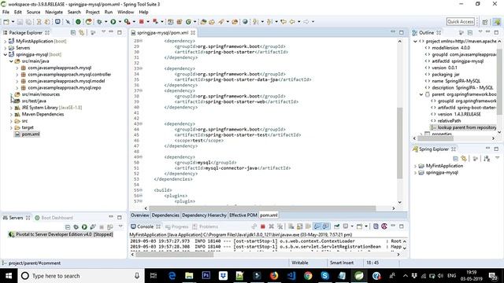Viewport: 504px width, 283px height.
Task: Click the Collapse All icon in Outline panel
Action: point(470,33)
